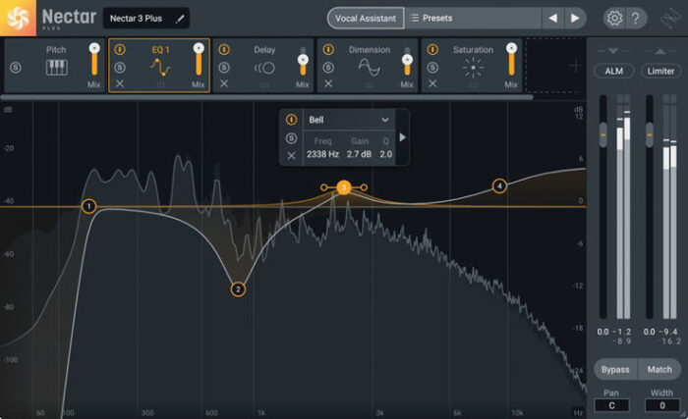Image resolution: width=688 pixels, height=419 pixels.
Task: Expand the band popup side arrow
Action: [x=402, y=137]
